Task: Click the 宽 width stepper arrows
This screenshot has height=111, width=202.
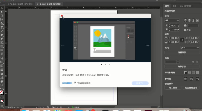Action: pos(169,25)
